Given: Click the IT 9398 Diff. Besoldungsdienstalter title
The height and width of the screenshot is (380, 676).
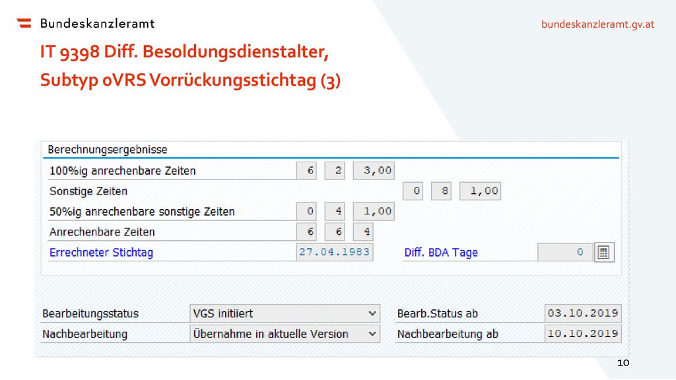Looking at the screenshot, I should tap(185, 52).
